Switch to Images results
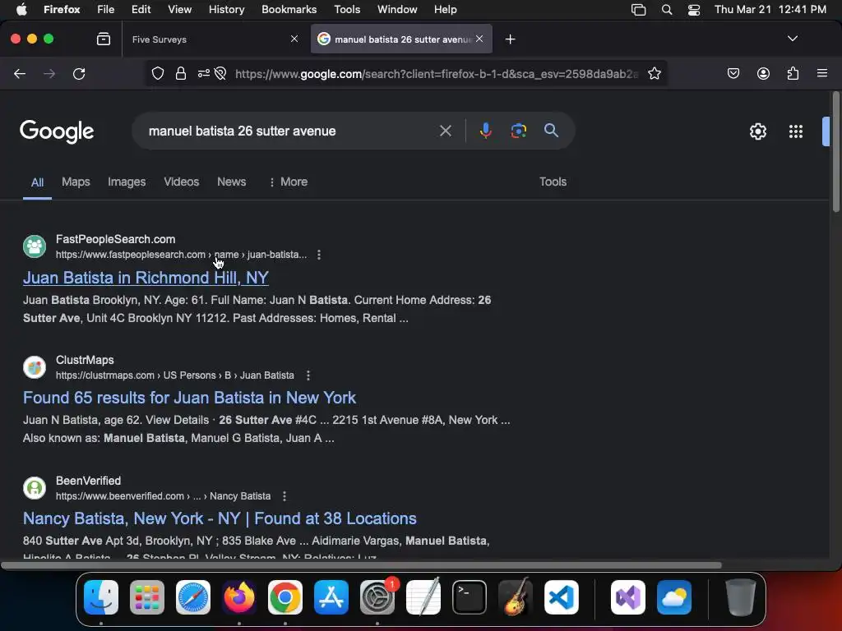This screenshot has height=631, width=842. click(127, 182)
